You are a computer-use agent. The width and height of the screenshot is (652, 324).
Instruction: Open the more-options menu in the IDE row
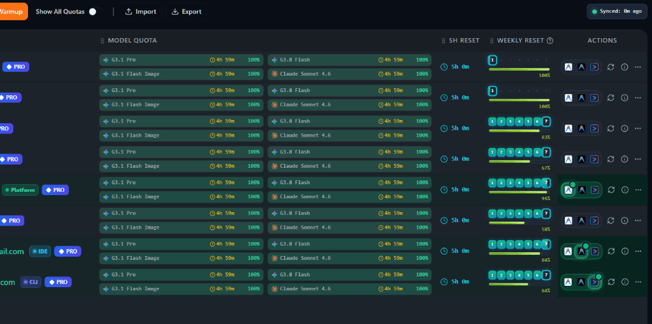click(638, 251)
